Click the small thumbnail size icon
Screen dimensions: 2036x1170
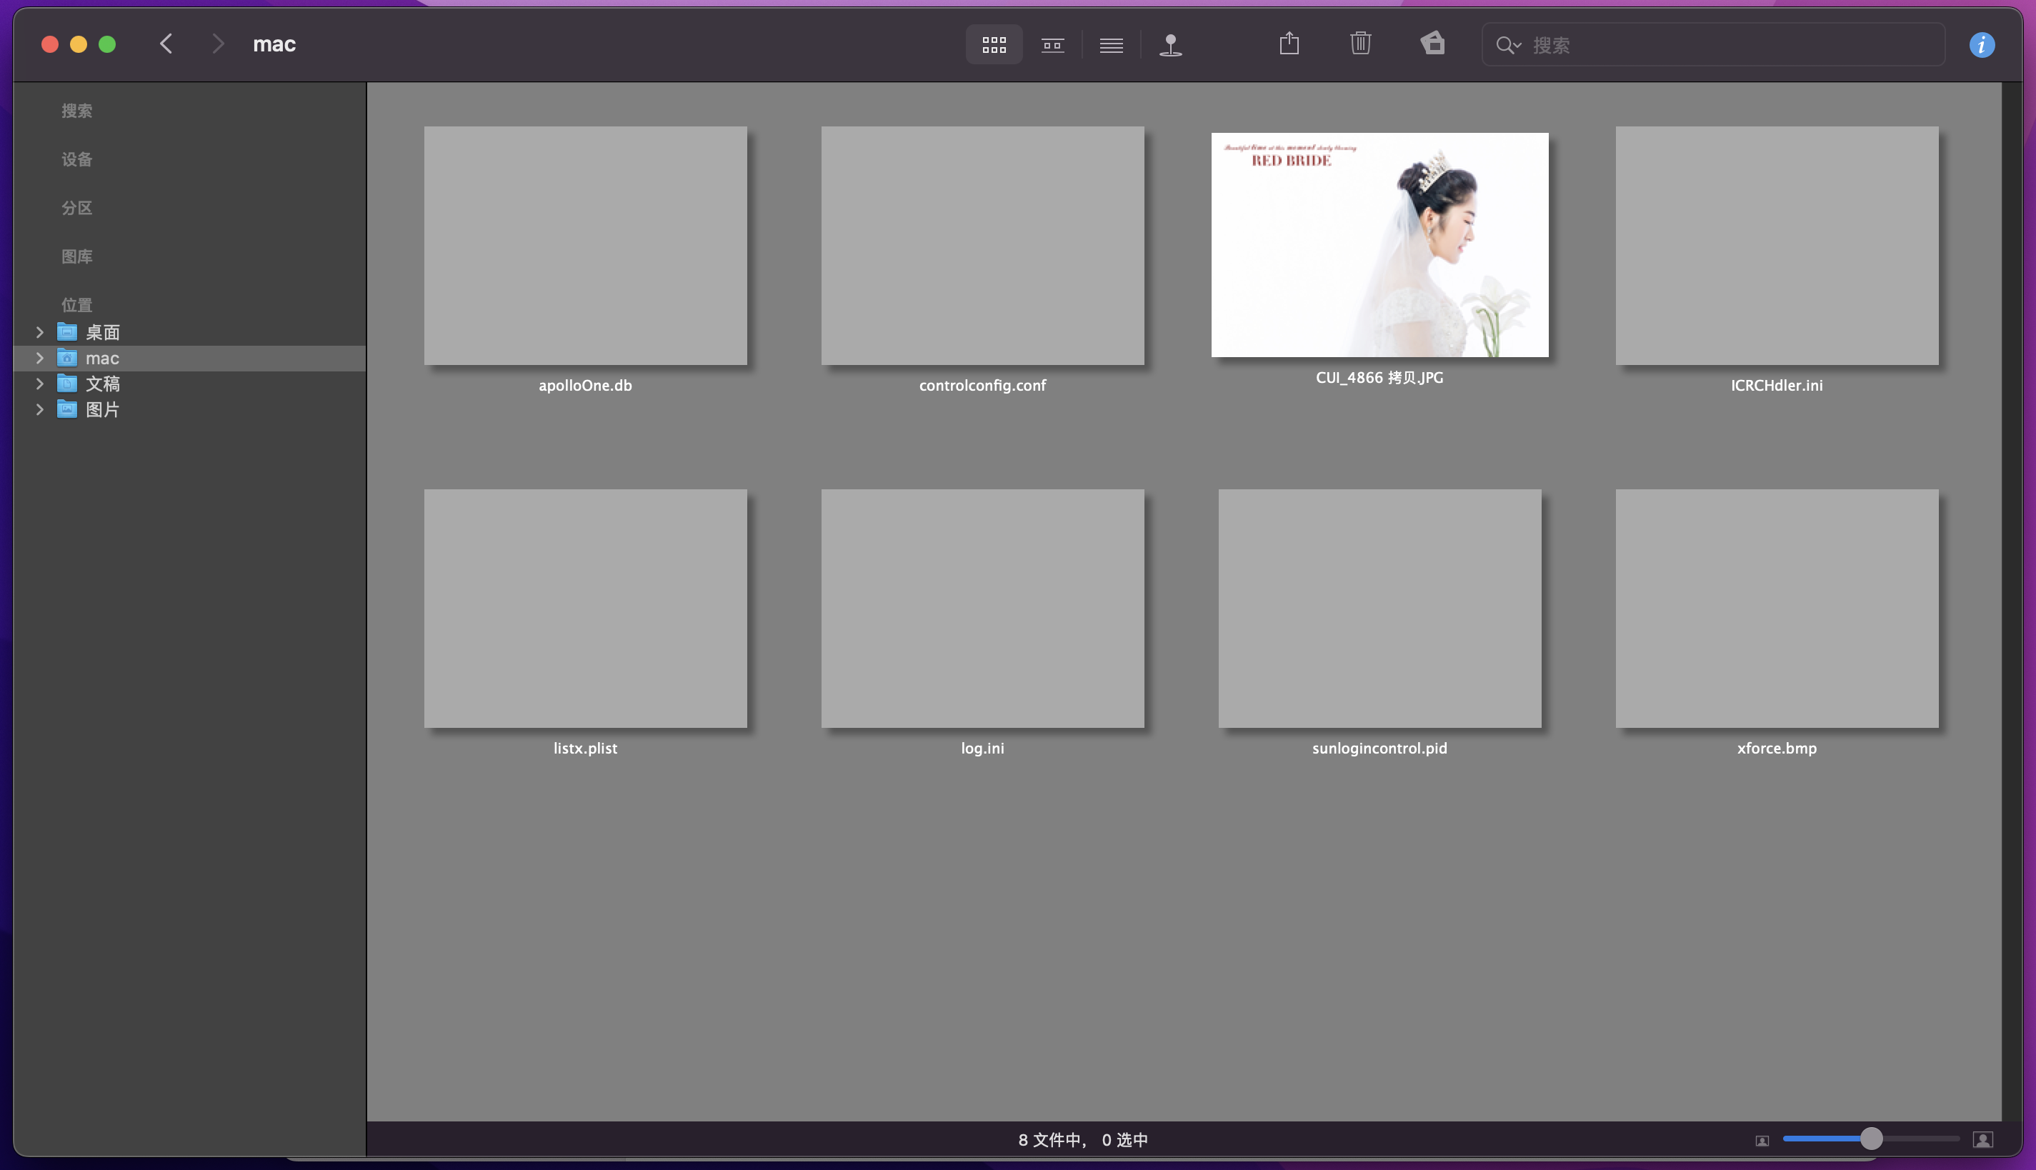pyautogui.click(x=1762, y=1140)
